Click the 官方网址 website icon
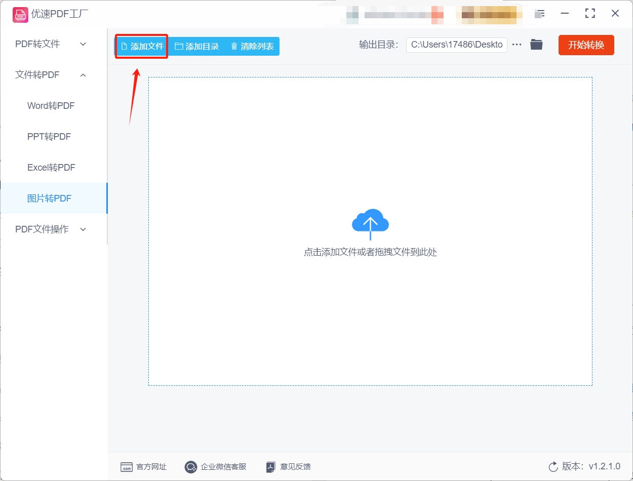This screenshot has height=481, width=633. [127, 467]
